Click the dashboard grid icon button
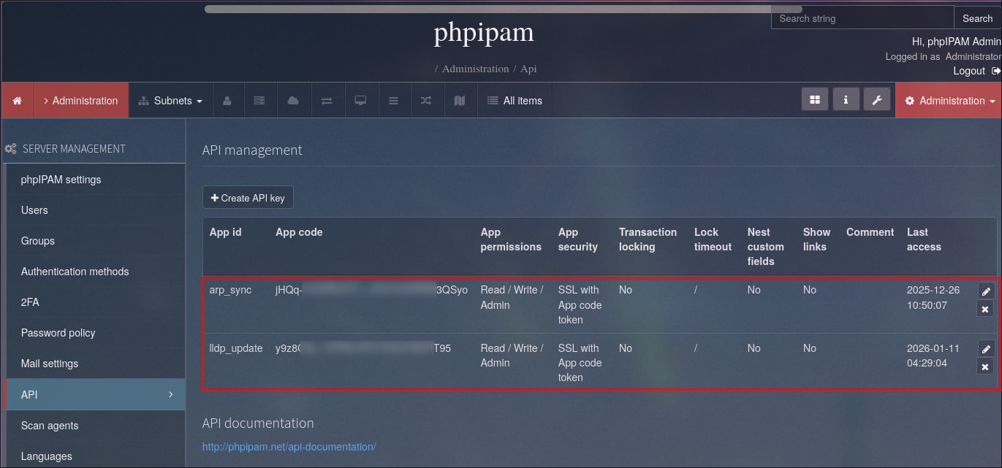Viewport: 1002px width, 468px height. [815, 100]
